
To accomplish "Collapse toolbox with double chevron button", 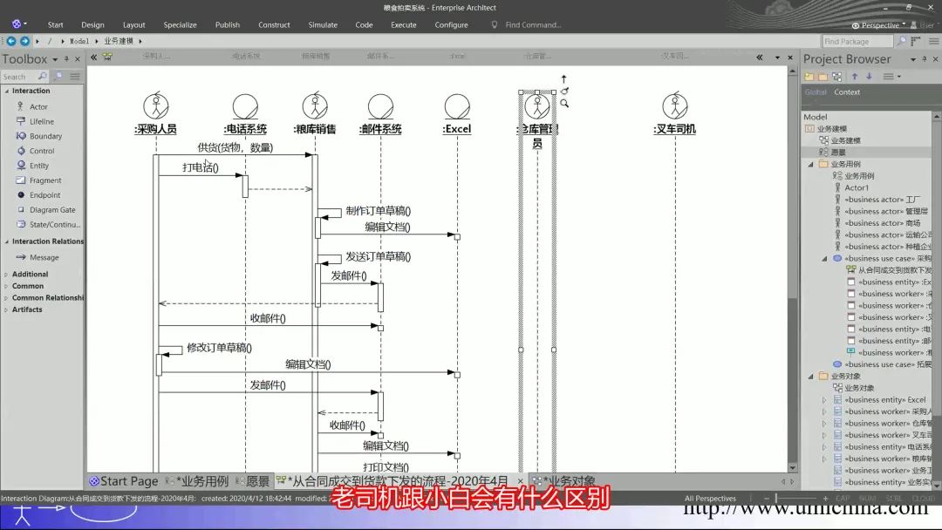I will coord(93,57).
